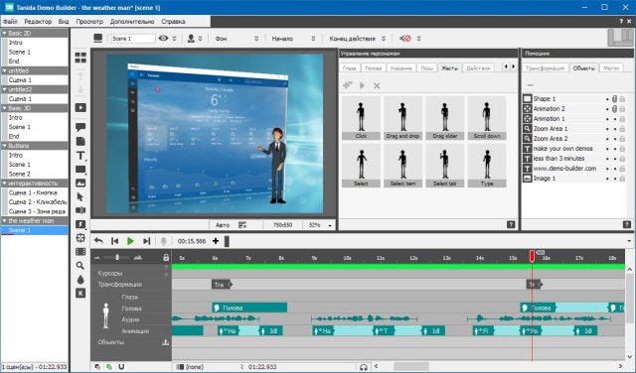Toggle lock for Shape 1 object
The height and width of the screenshot is (373, 636).
tap(622, 99)
